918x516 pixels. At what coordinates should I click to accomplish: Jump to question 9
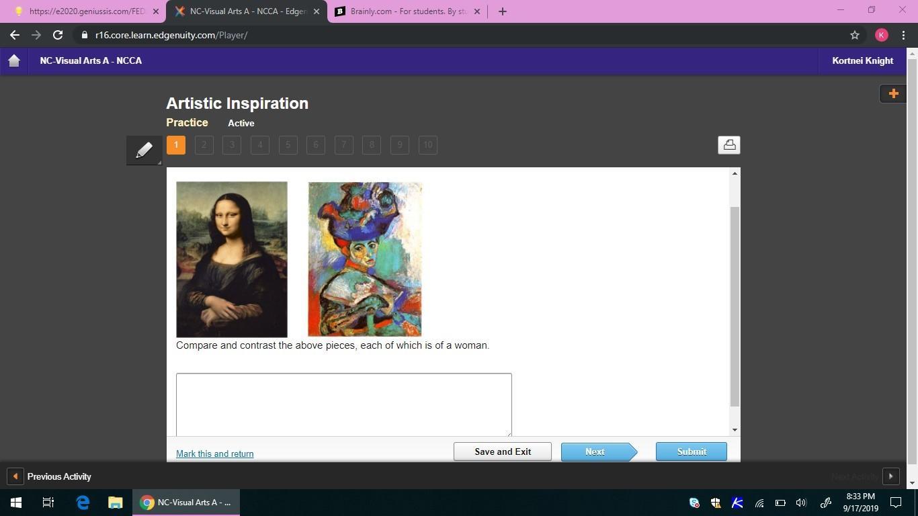(400, 145)
